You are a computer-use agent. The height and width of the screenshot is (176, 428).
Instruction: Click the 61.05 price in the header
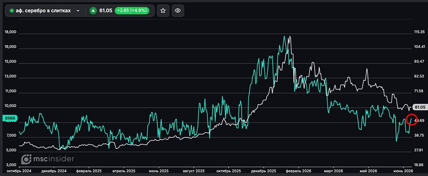tap(106, 11)
